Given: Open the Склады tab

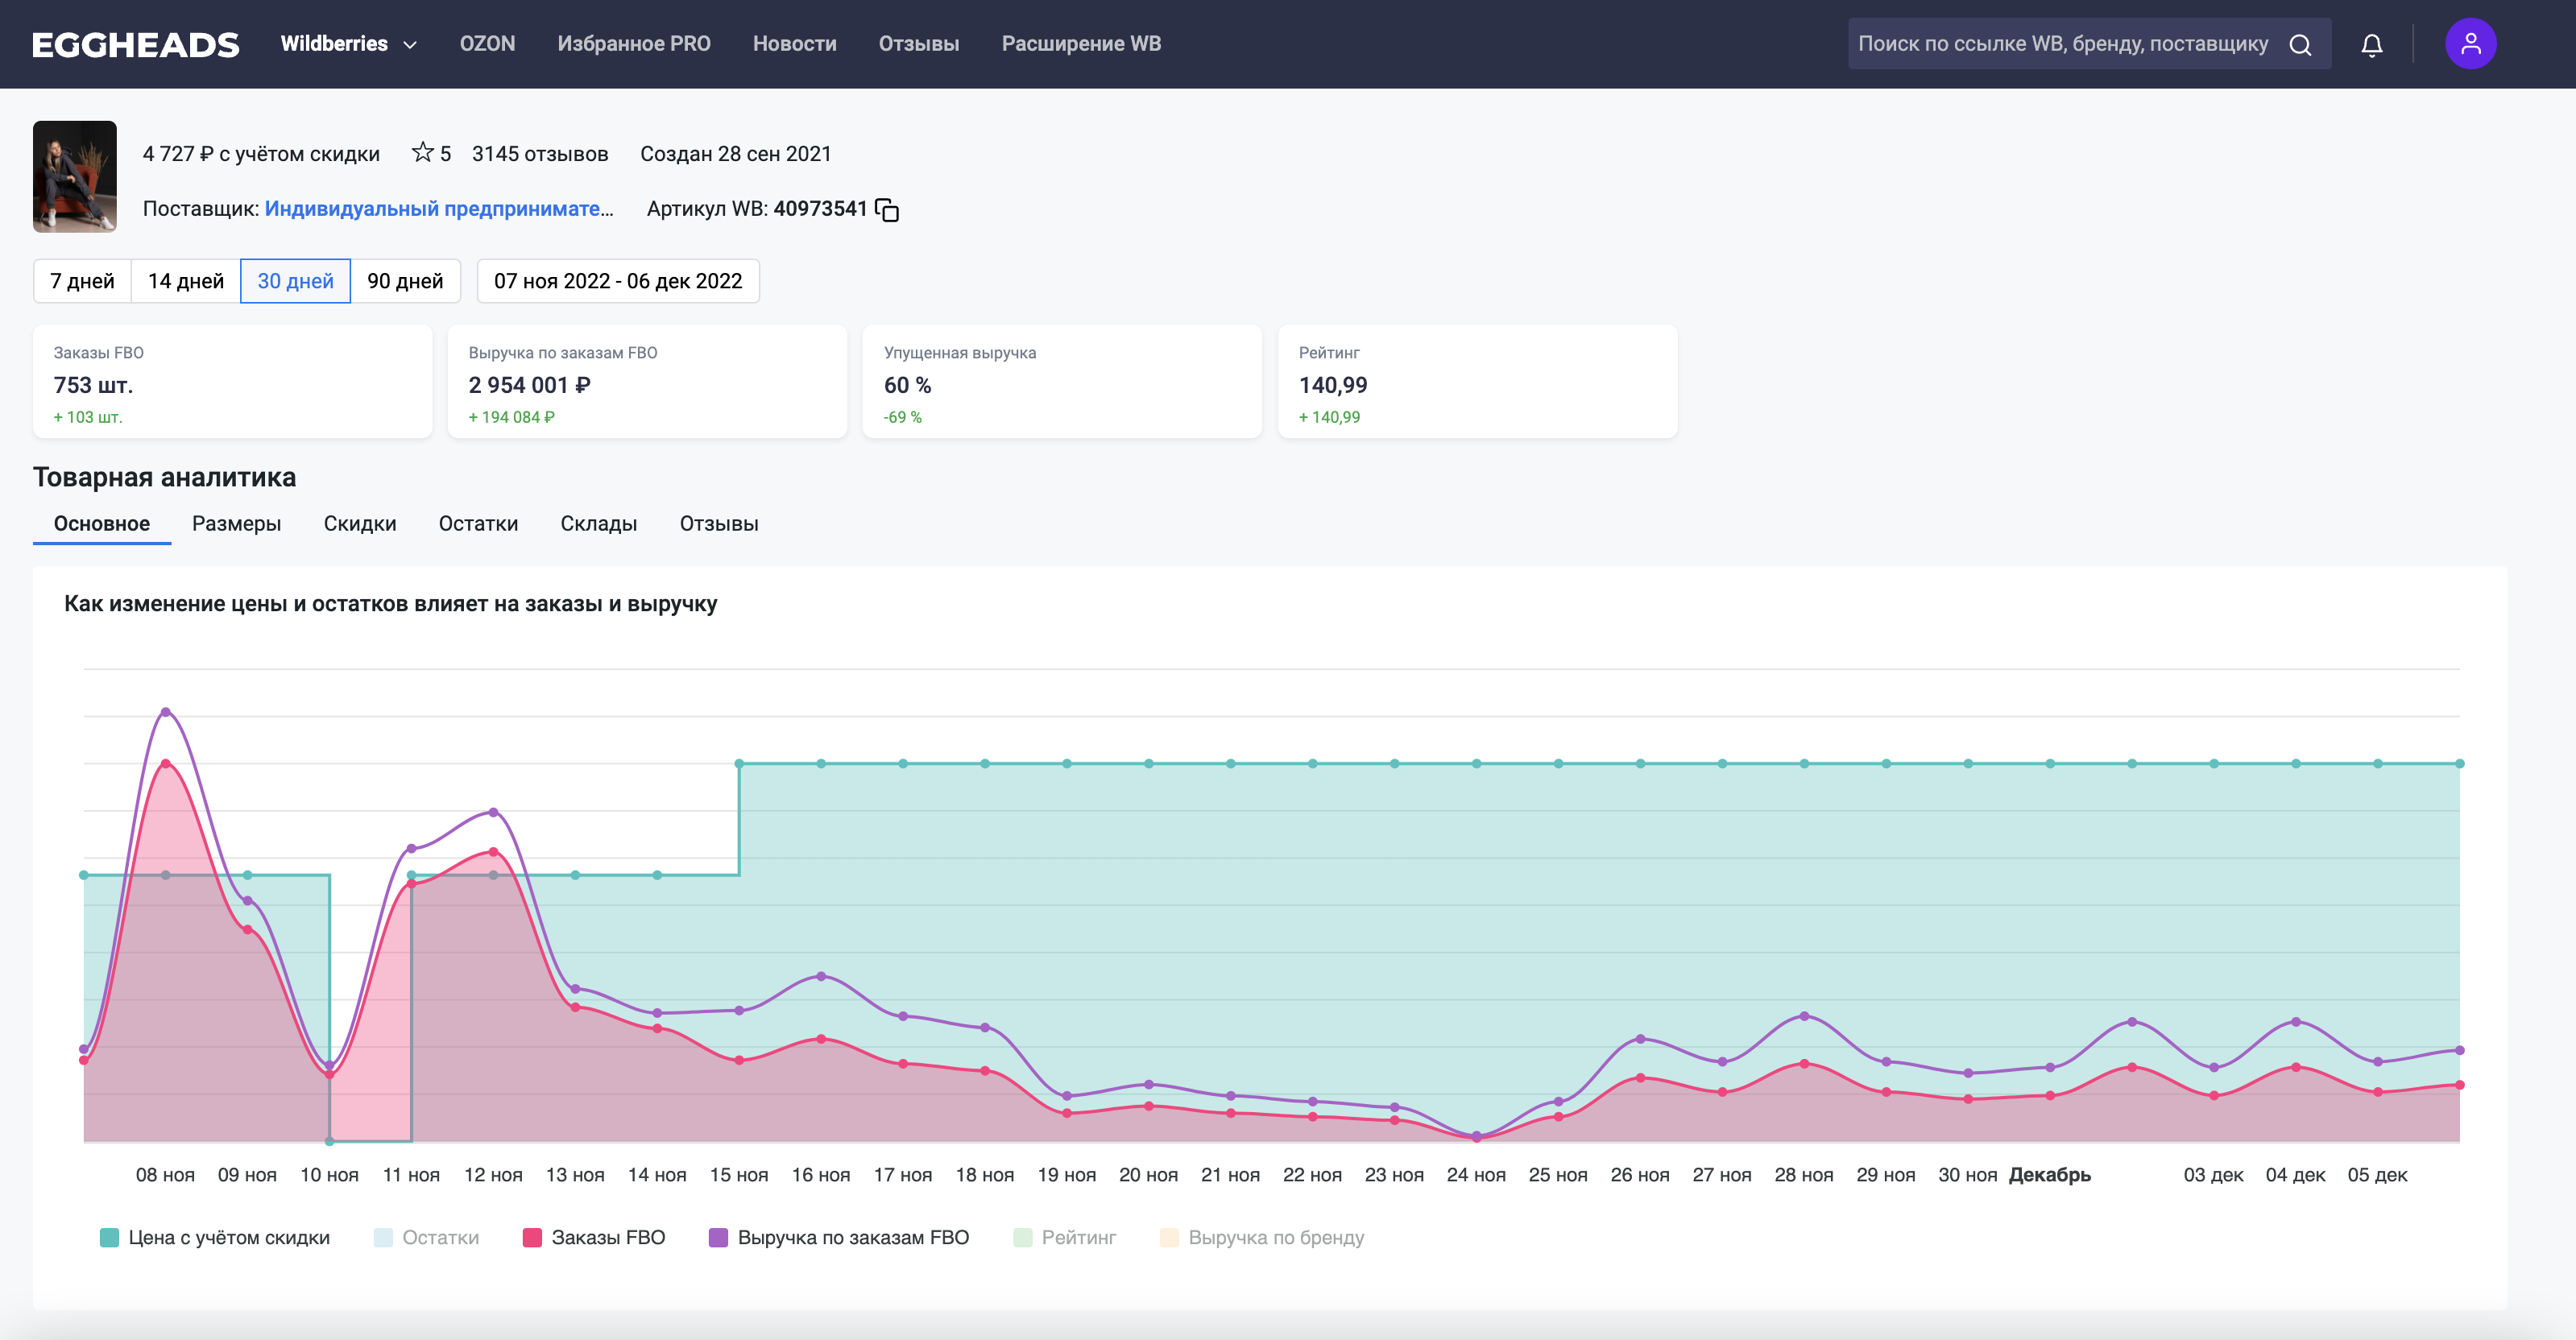Looking at the screenshot, I should pyautogui.click(x=598, y=524).
